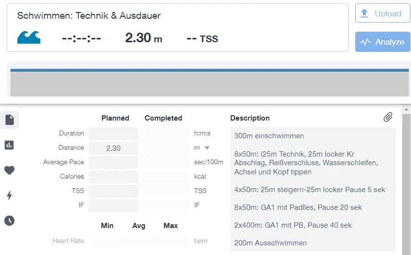
Task: Click the text 300m einschwimmen
Action: (x=269, y=136)
